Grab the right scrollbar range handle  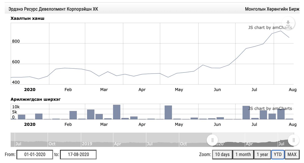coord(294,140)
